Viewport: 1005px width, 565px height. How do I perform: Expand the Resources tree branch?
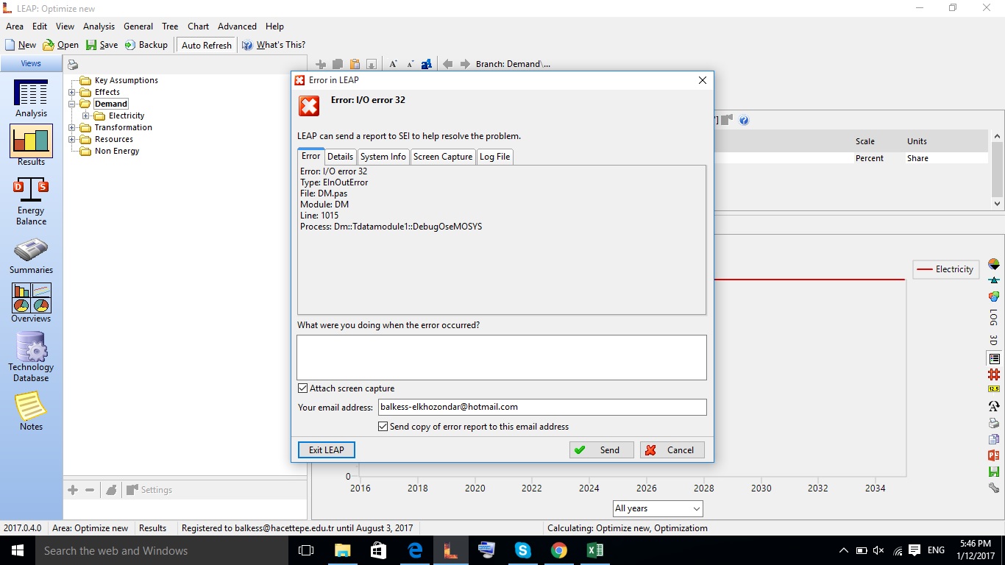click(x=72, y=139)
